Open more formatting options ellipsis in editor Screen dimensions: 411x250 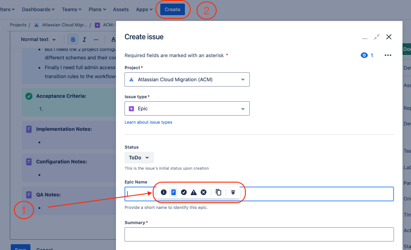96,39
